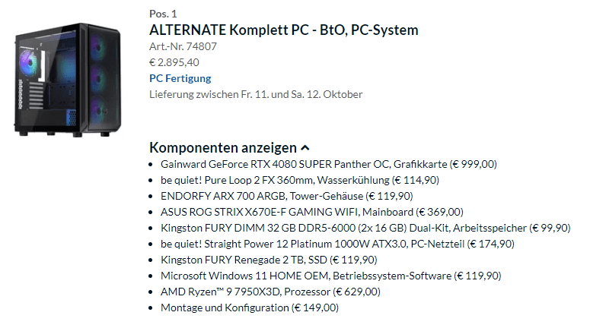Viewport: 590px width, 328px height.
Task: Click the ENDORFY ARX 700 ARGB item
Action: tap(287, 197)
